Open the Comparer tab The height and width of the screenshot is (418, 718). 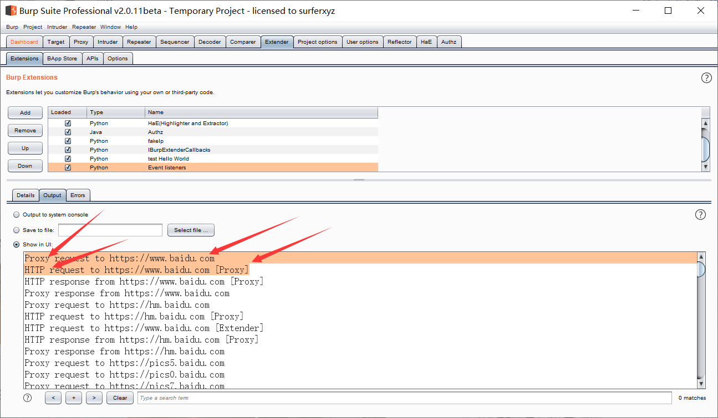pyautogui.click(x=243, y=42)
